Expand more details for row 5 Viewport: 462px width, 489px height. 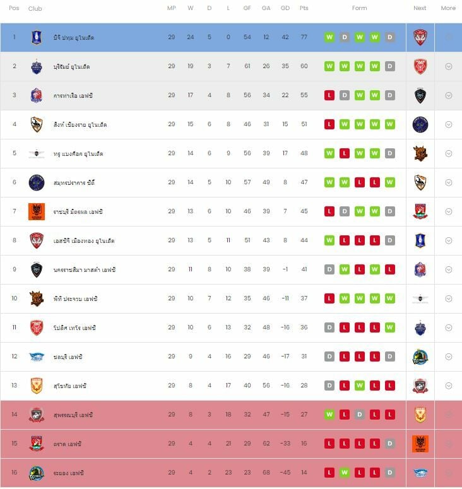pos(449,153)
